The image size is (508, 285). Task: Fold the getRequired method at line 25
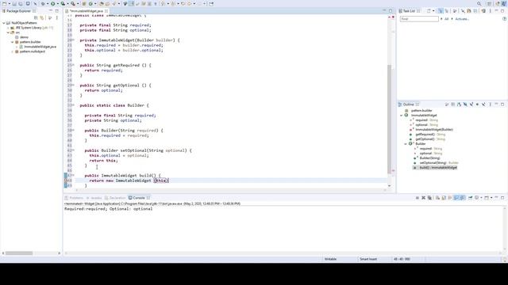click(x=73, y=65)
